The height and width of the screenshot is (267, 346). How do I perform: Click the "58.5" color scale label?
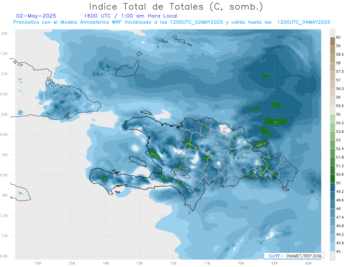point(340,54)
